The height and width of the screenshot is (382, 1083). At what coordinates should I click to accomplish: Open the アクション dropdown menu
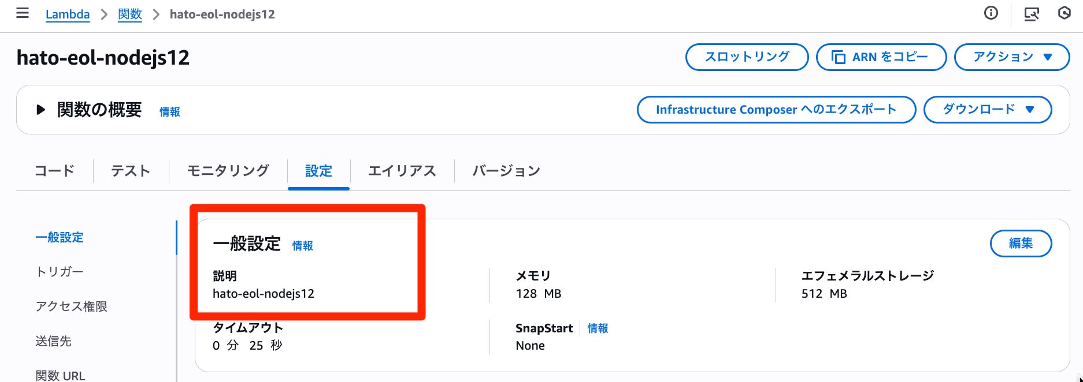[x=1011, y=57]
